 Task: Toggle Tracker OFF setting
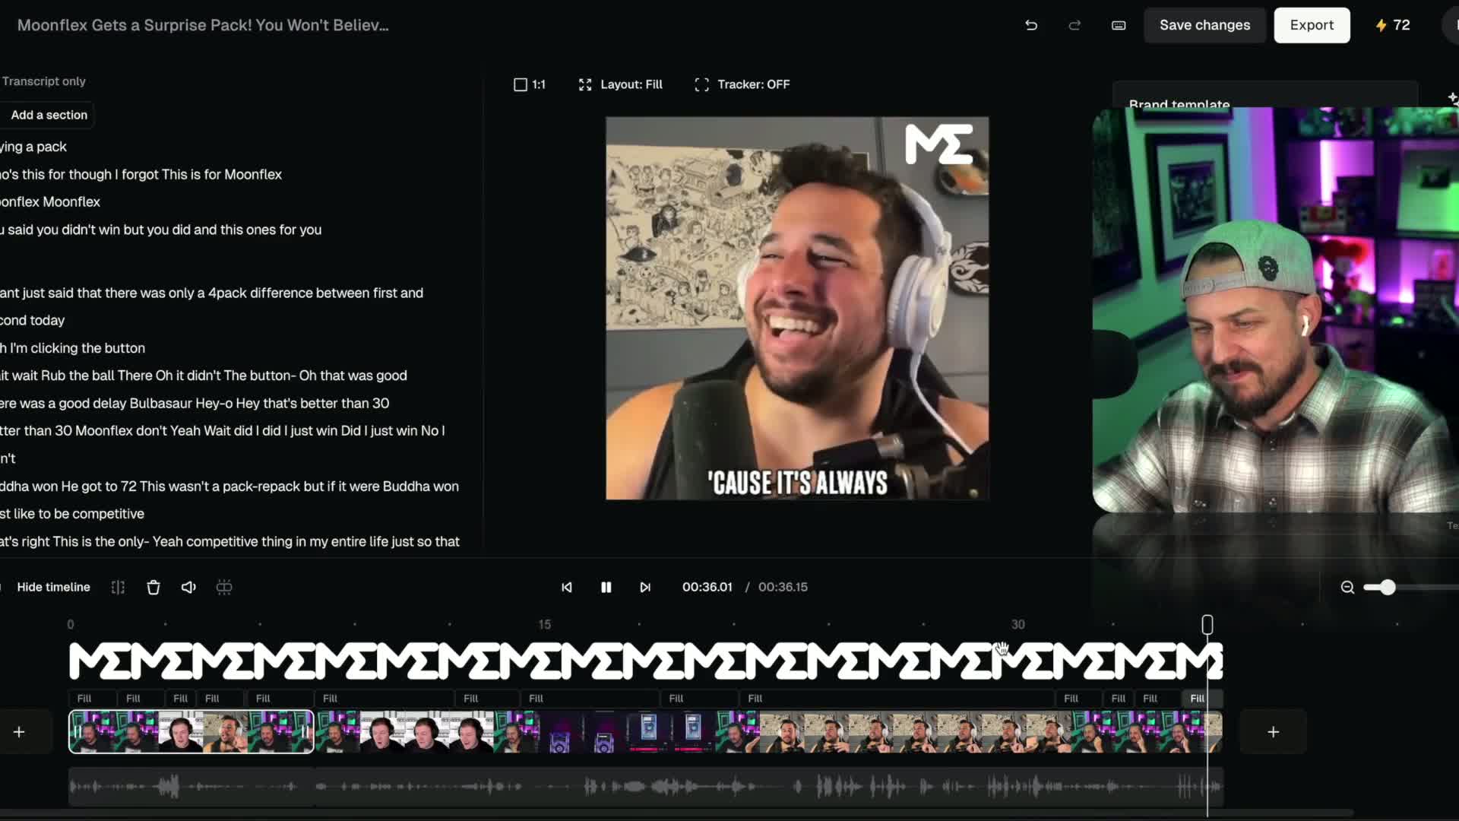742,84
